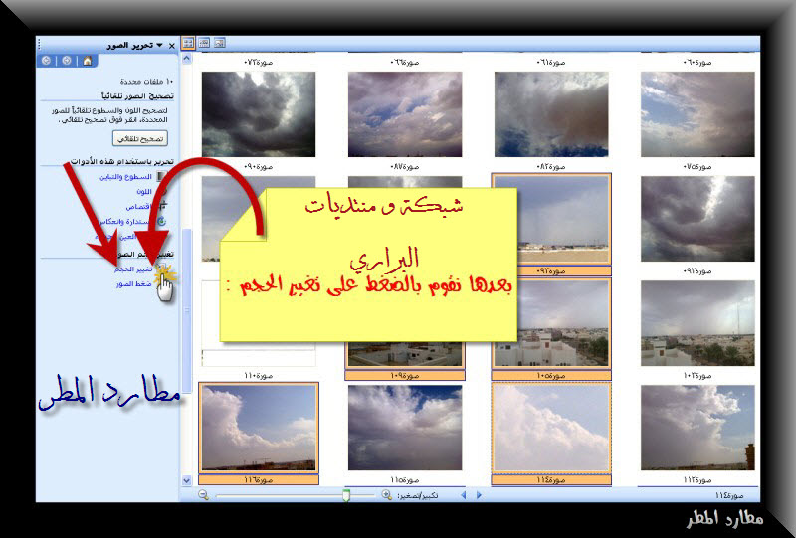The image size is (796, 538).
Task: Click the task pane Home icon
Action: [x=87, y=60]
